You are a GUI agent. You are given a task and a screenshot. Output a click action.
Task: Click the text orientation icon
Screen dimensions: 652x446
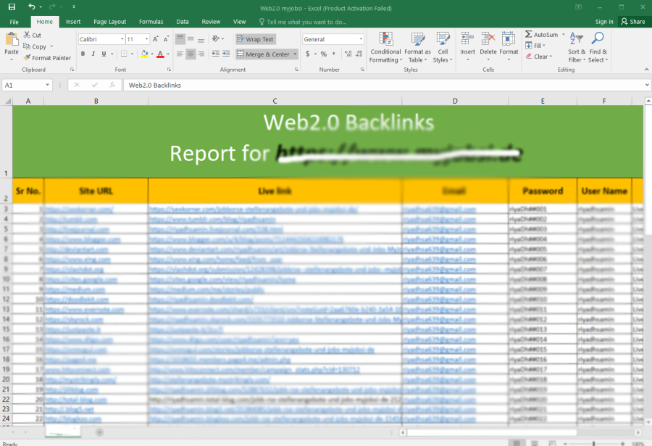[x=216, y=38]
